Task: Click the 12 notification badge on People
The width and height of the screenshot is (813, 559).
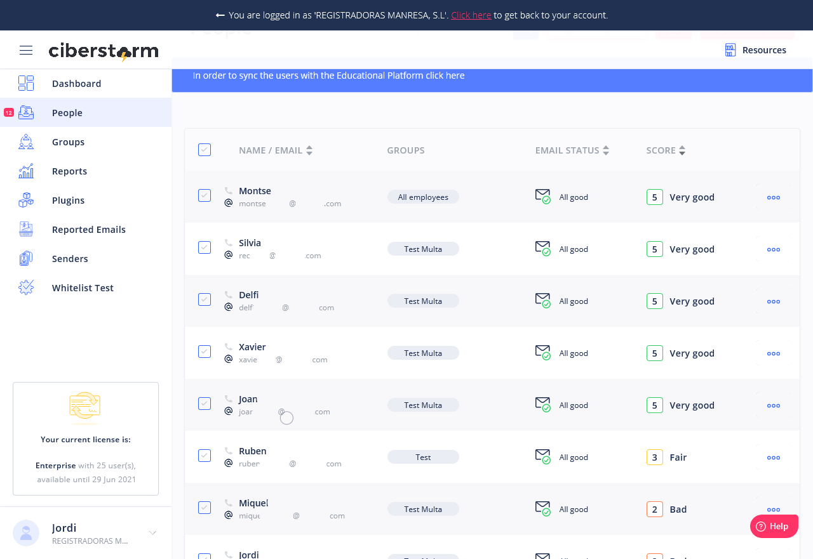Action: 8,112
